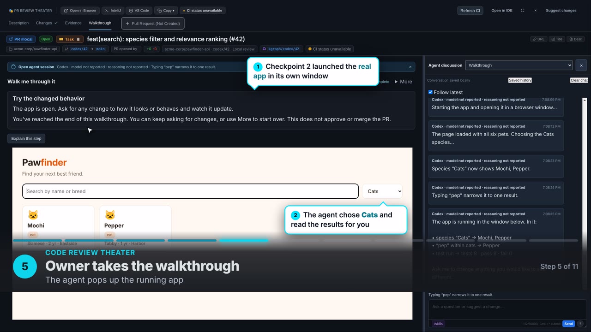This screenshot has height=332, width=591.
Task: Close the PR review using the top-bar X
Action: 535,11
